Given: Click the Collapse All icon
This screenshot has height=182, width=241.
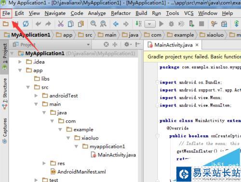Looking at the screenshot, I should point(115,44).
